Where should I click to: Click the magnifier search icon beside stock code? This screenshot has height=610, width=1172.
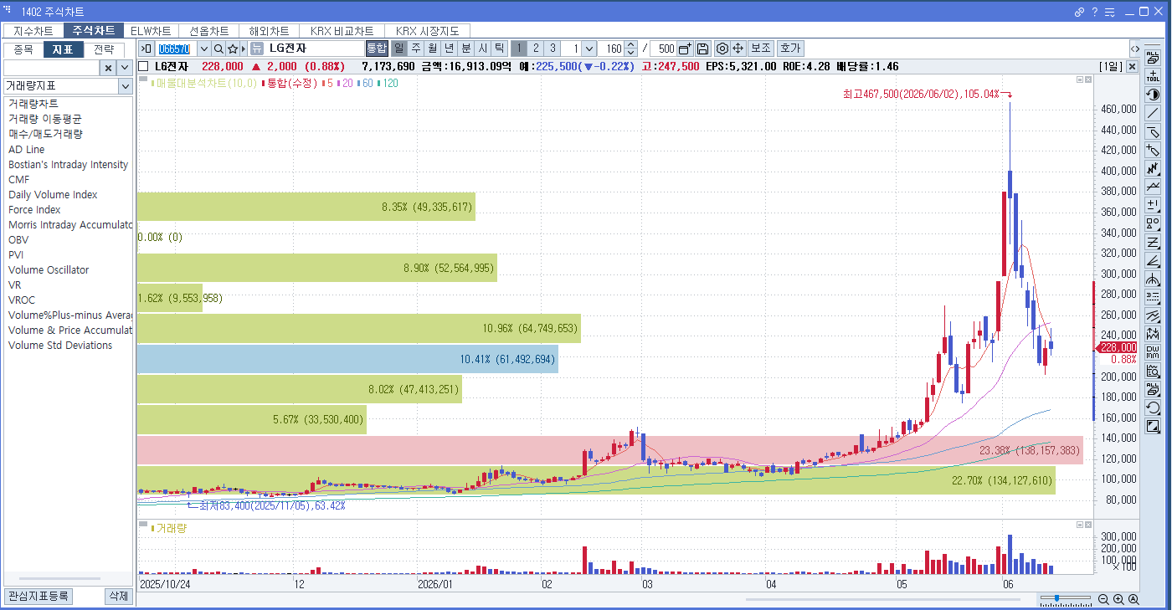(218, 49)
